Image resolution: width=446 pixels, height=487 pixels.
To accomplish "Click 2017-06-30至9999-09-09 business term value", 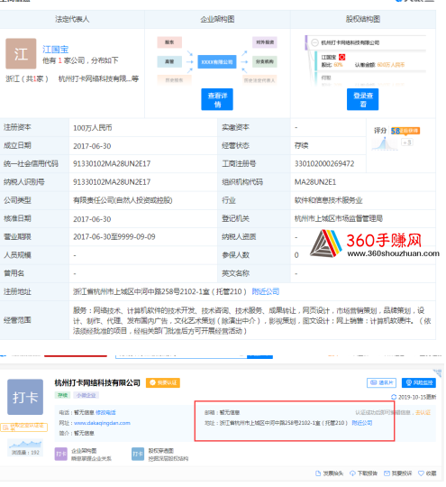I will pos(114,237).
